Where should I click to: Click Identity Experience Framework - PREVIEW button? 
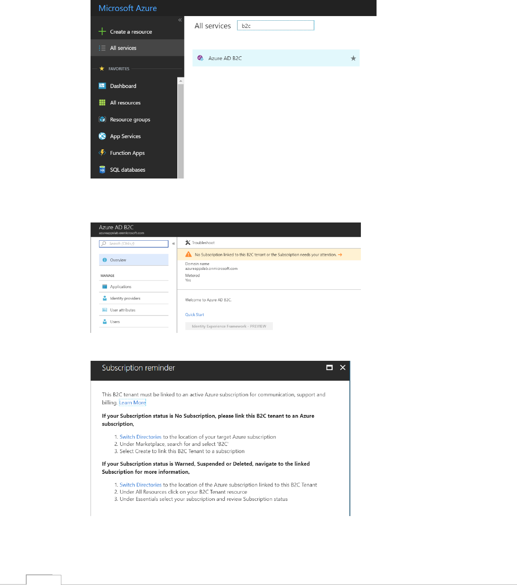[x=229, y=326]
